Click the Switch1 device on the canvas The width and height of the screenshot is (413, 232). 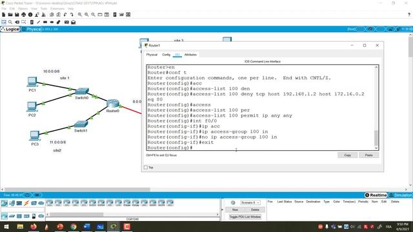pyautogui.click(x=81, y=124)
